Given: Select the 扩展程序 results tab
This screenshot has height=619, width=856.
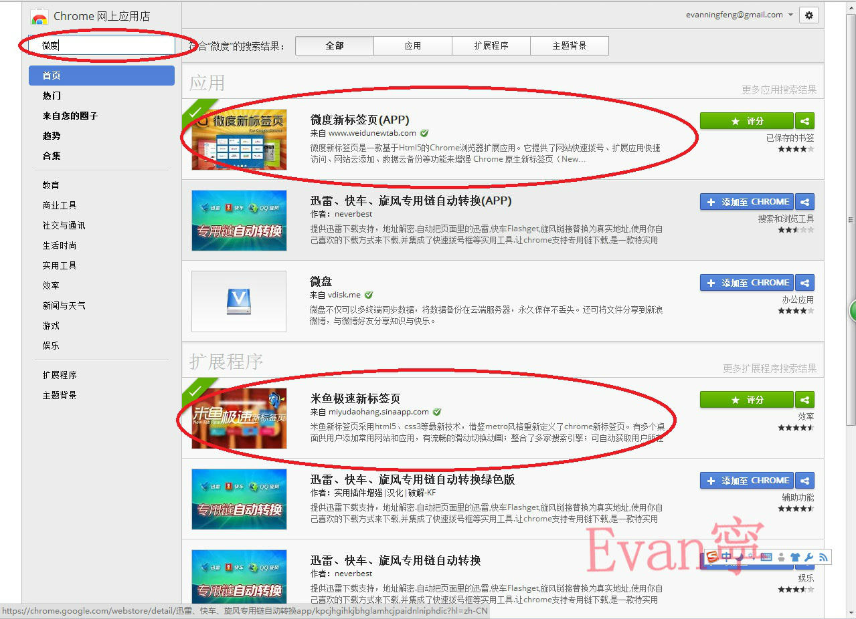Looking at the screenshot, I should [x=491, y=45].
